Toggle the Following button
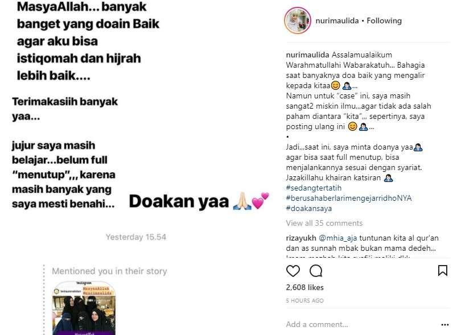 click(384, 21)
